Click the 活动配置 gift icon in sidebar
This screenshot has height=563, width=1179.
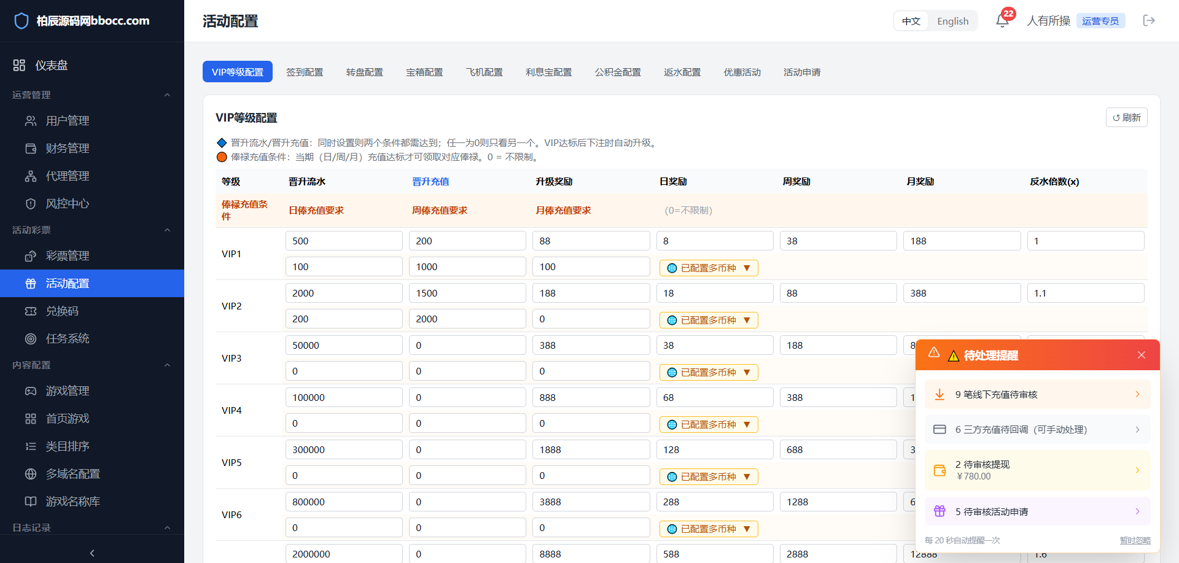pos(31,284)
